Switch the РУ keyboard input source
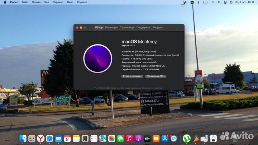Image resolution: width=258 pixels, height=145 pixels. coord(192,2)
